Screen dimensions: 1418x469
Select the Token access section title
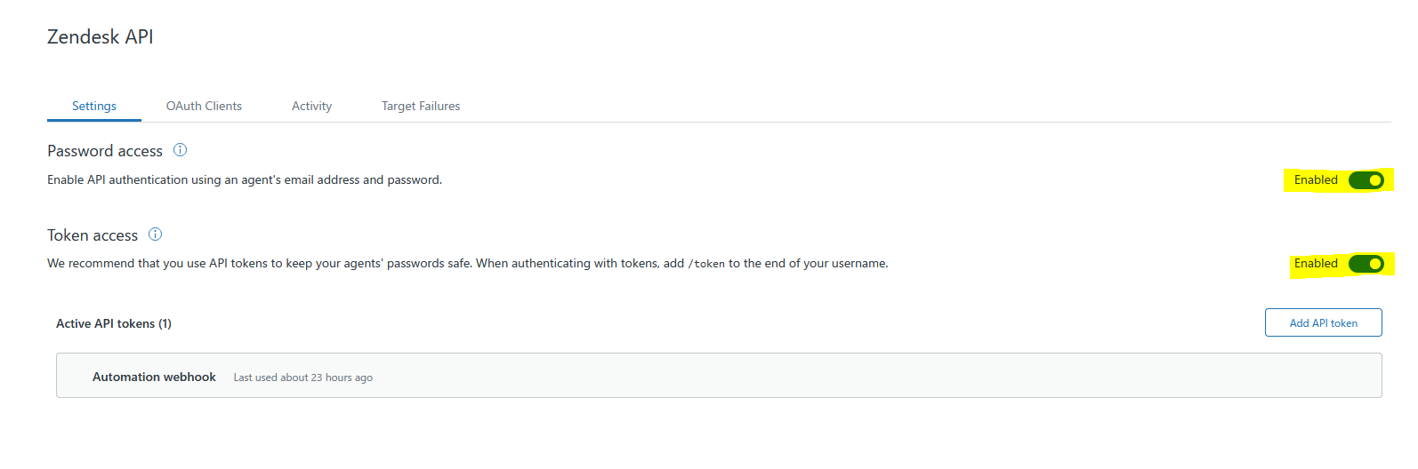click(x=93, y=235)
